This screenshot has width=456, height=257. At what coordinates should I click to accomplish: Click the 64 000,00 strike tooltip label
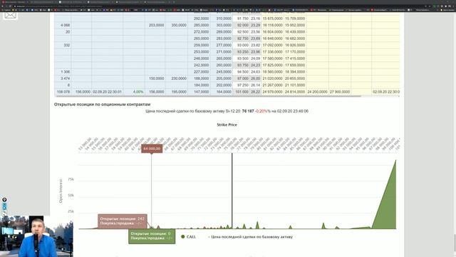point(152,148)
